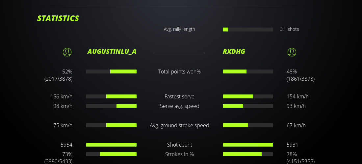Click the 156 km/h fastest serve bar

point(111,96)
